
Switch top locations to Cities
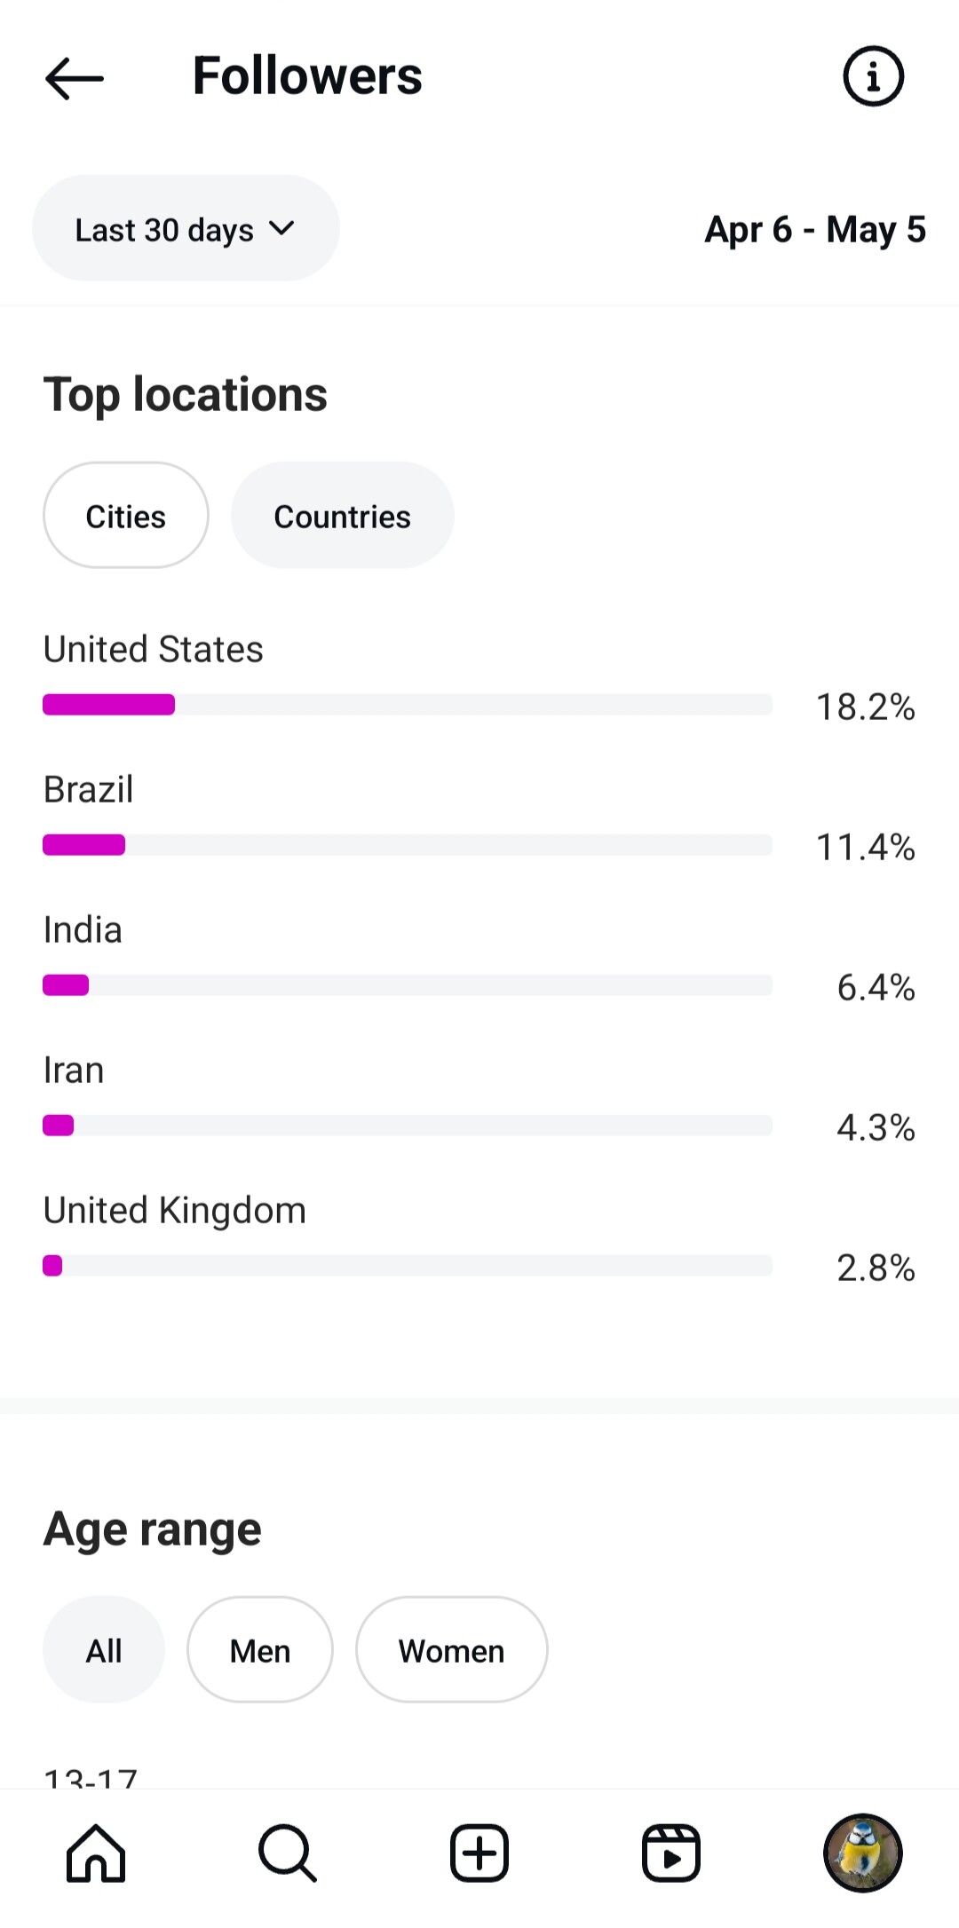tap(125, 516)
